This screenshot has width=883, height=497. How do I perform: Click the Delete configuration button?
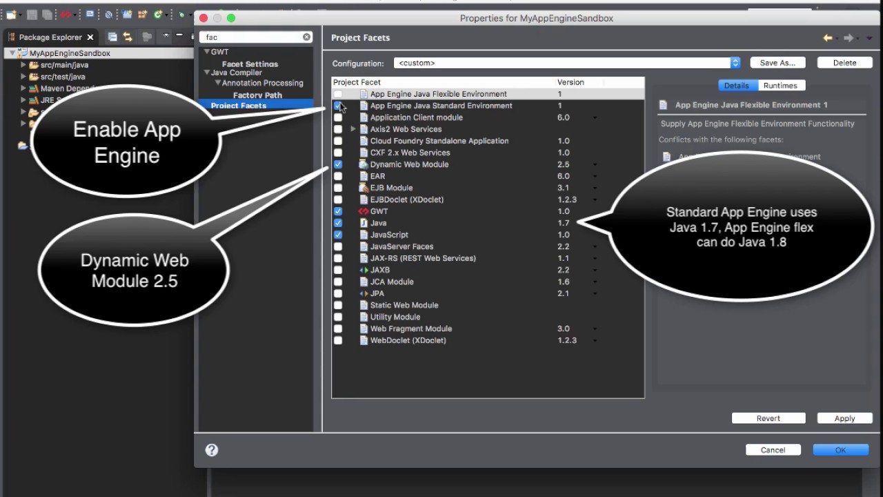click(844, 63)
